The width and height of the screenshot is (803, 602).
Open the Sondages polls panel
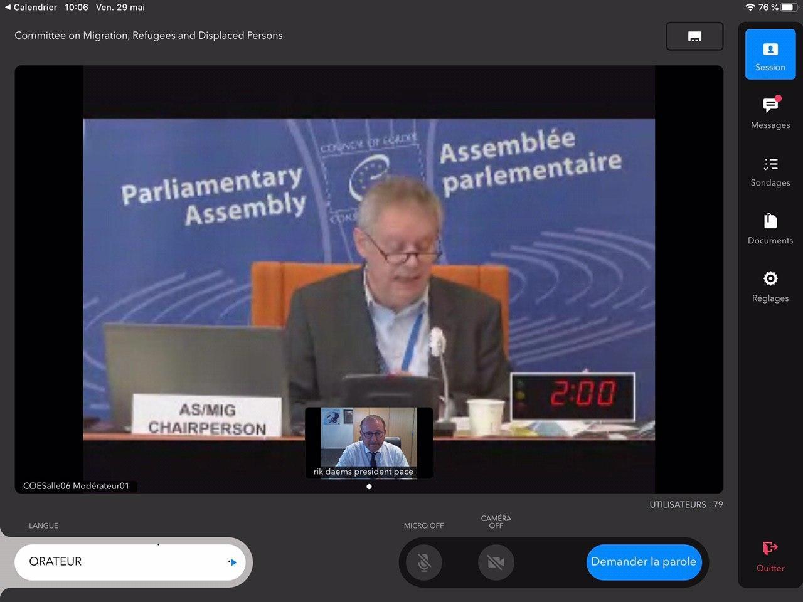tap(770, 172)
